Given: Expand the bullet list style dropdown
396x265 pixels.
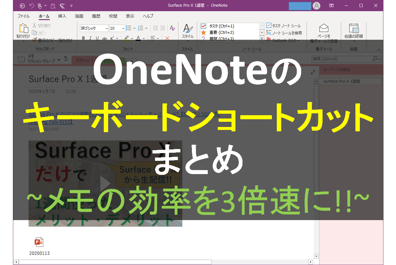Looking at the screenshot, I should point(134,28).
